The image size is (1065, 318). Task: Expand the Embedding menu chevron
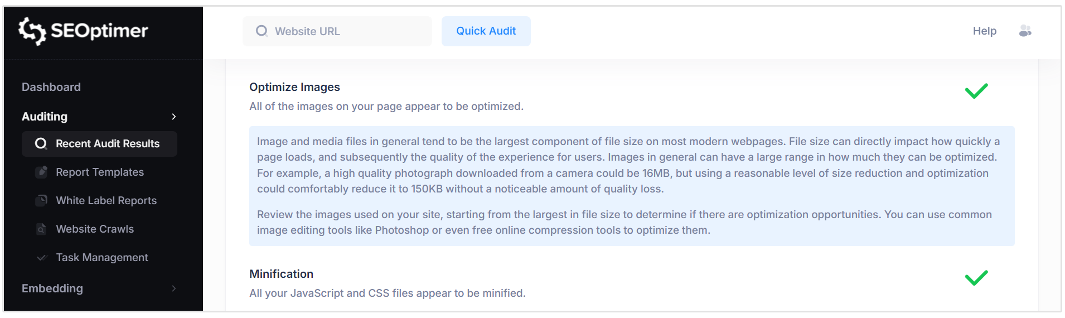coord(173,288)
